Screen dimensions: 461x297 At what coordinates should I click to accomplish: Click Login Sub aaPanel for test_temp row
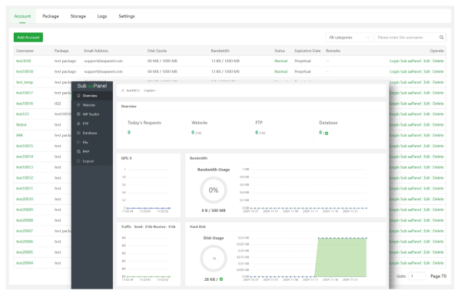coord(405,82)
